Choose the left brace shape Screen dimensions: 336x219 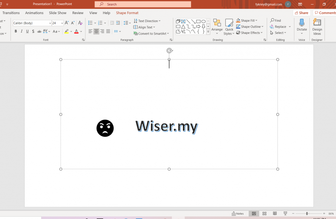pos(199,32)
